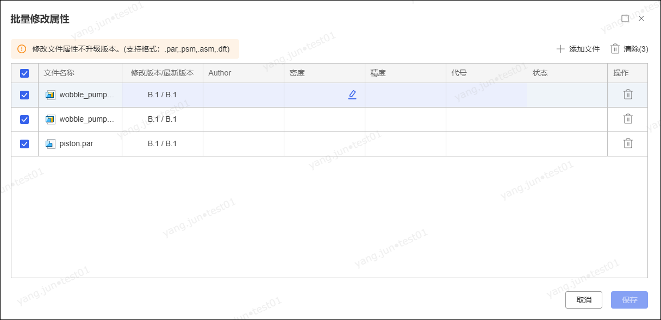This screenshot has width=661, height=320.
Task: Click the Author column header
Action: (220, 73)
